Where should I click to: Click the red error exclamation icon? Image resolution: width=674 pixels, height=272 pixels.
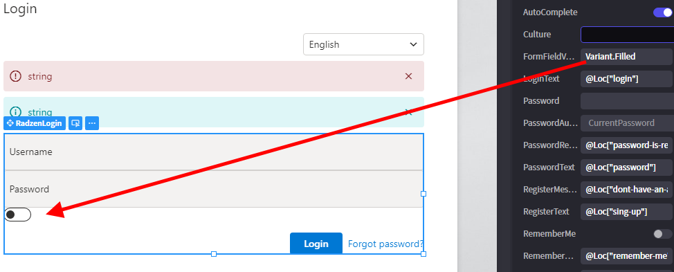15,77
